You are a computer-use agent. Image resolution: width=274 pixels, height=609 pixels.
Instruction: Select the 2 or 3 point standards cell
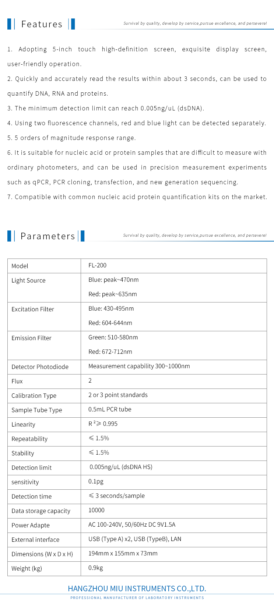(x=118, y=395)
